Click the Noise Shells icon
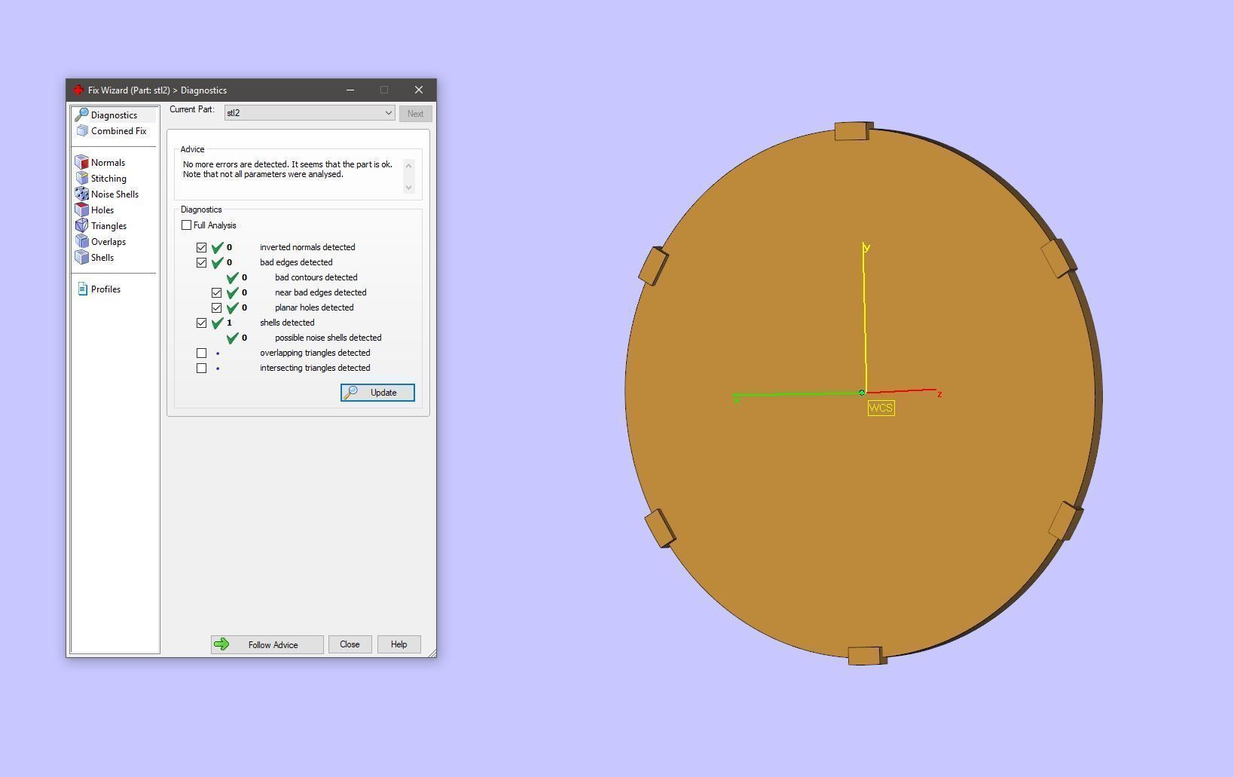This screenshot has height=777, width=1234. [x=81, y=194]
